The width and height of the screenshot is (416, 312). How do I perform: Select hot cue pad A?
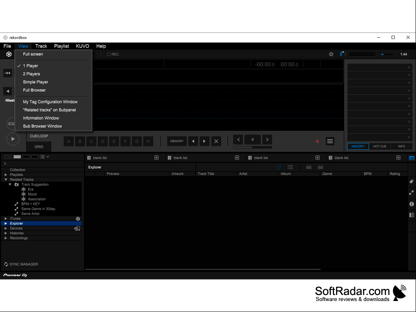coord(69,141)
